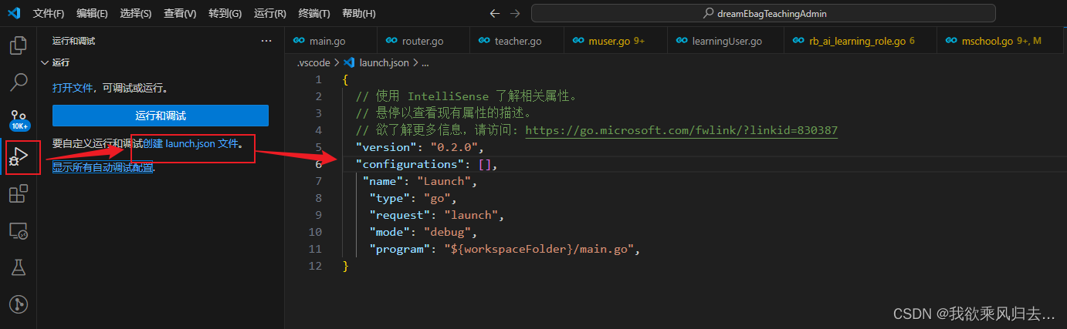Open the Run and Debug view icon
Screen dimensions: 1067x329
(x=18, y=156)
